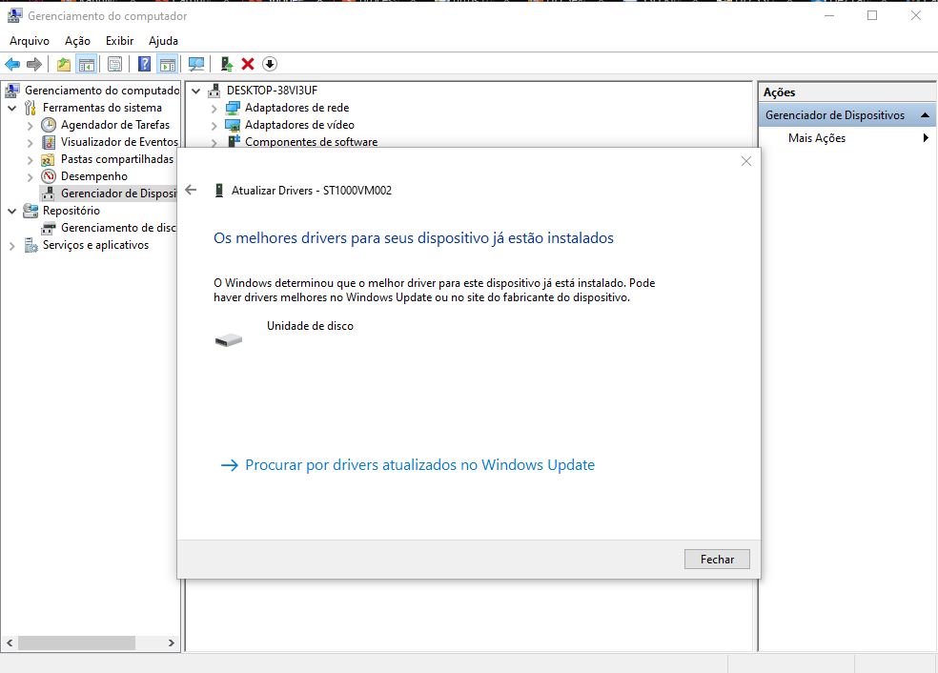The width and height of the screenshot is (938, 673).
Task: Collapse the Repositório node
Action: (12, 212)
